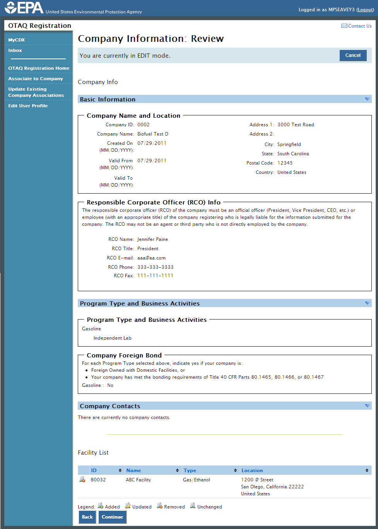
Task: Click Company Name value Biofuel Test D
Action: [153, 134]
